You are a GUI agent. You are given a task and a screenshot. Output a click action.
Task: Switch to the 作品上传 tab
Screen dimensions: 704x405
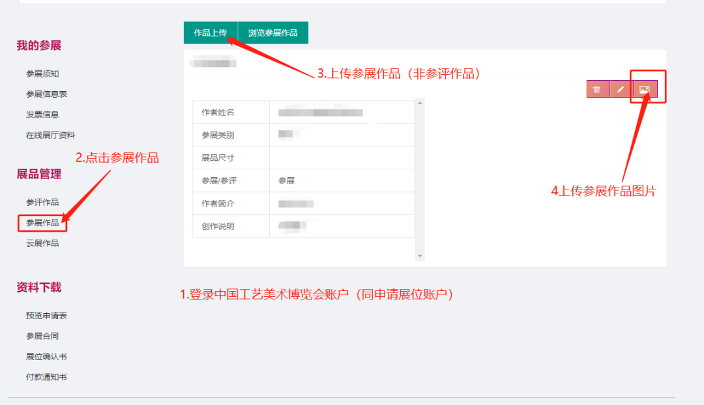coord(211,32)
